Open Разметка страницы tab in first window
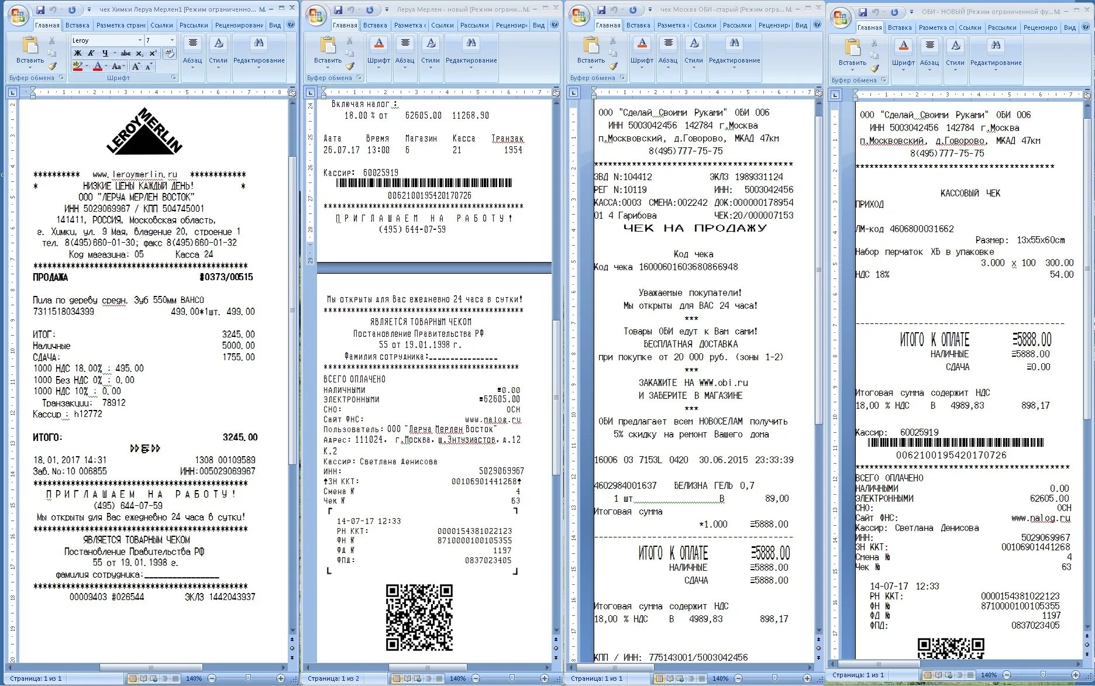Viewport: 1095px width, 686px height. [120, 25]
